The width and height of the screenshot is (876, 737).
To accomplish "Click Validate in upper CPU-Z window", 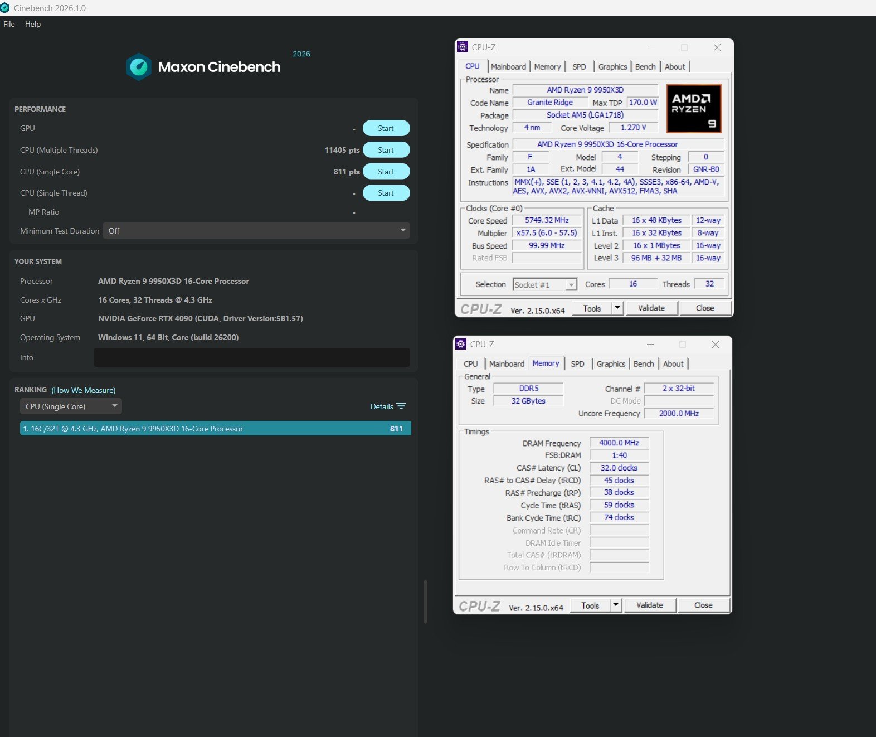I will (x=651, y=308).
